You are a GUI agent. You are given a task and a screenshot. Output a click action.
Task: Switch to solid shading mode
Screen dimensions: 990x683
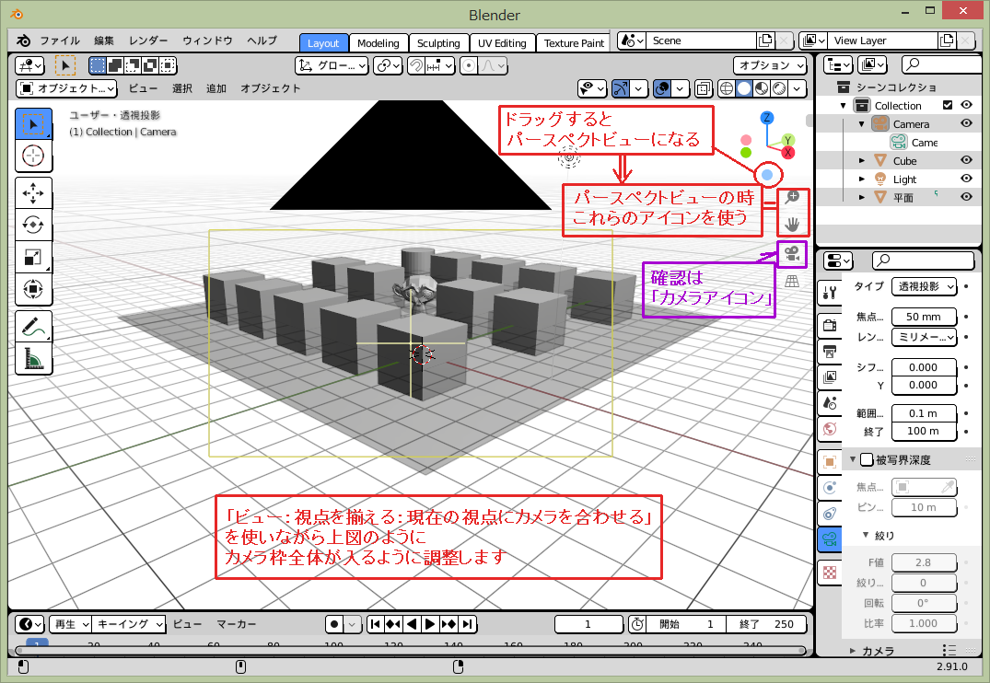pyautogui.click(x=744, y=88)
